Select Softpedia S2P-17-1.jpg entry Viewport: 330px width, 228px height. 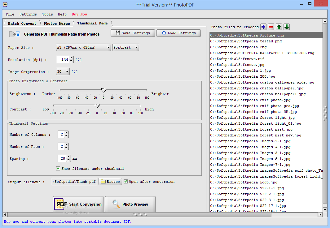(x=266, y=206)
